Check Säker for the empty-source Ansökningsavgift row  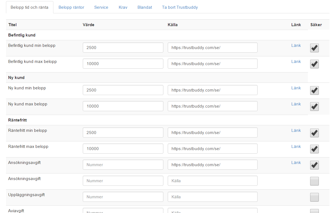click(x=314, y=181)
